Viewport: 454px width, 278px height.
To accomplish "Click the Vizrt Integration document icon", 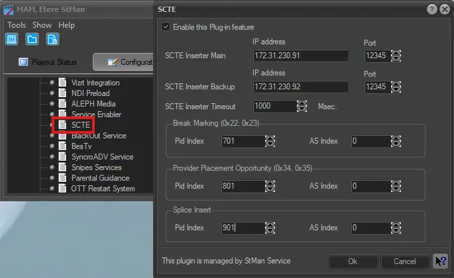I will (x=63, y=83).
